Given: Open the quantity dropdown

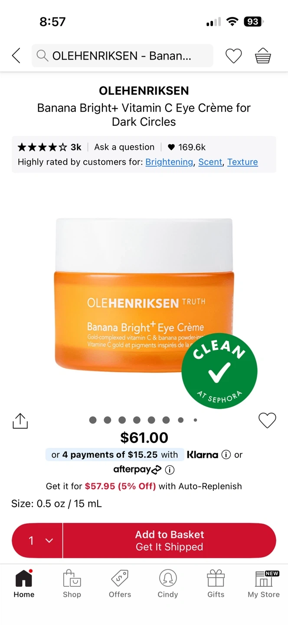Looking at the screenshot, I should [37, 540].
